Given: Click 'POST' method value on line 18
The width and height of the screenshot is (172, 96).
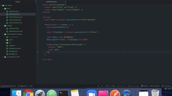Looking at the screenshot, I should coord(60,47).
